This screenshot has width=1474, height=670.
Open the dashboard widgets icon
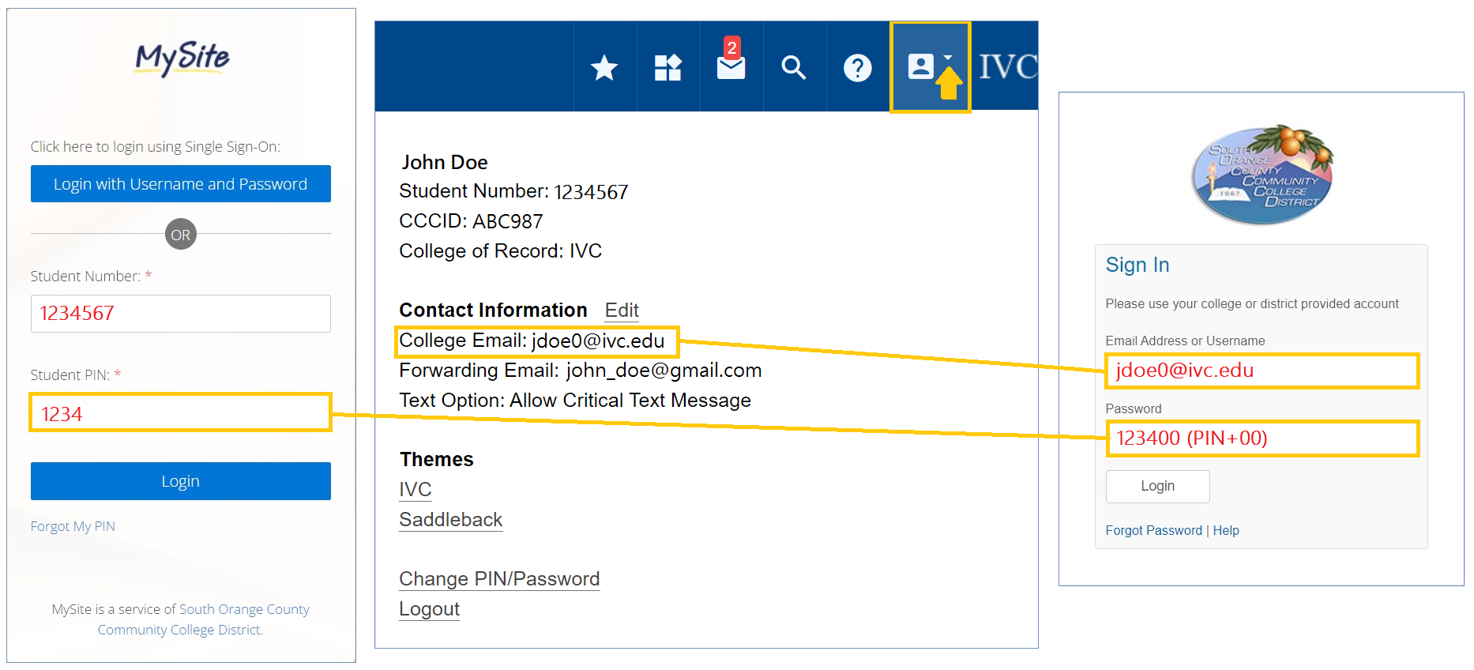(x=667, y=68)
